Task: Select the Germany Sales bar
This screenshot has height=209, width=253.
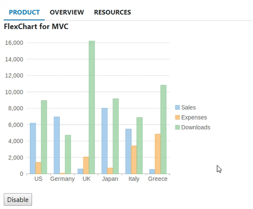Action: pyautogui.click(x=57, y=145)
